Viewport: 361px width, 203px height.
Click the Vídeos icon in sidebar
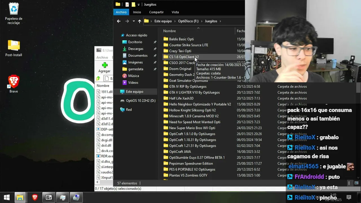pyautogui.click(x=125, y=83)
